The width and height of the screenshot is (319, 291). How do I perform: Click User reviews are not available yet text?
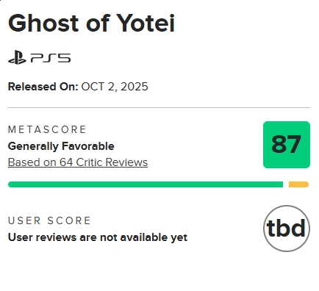point(98,237)
